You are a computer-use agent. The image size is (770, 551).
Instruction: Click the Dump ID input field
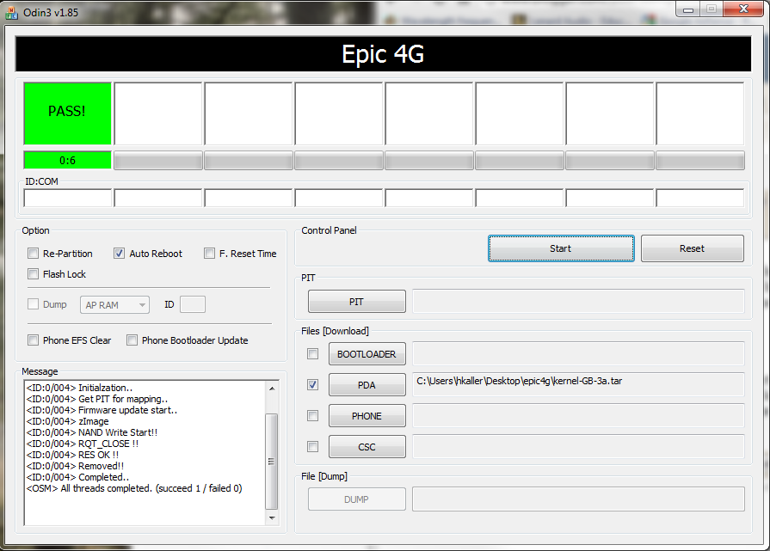[x=193, y=304]
